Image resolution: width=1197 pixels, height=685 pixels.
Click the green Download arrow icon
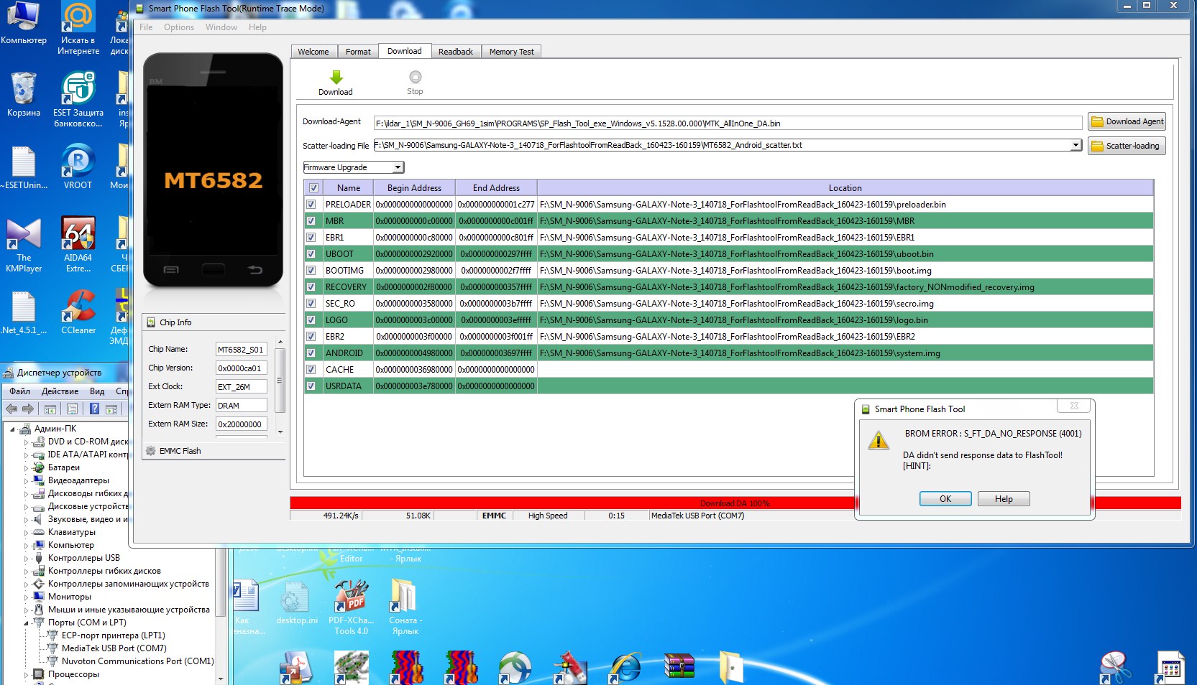click(336, 78)
